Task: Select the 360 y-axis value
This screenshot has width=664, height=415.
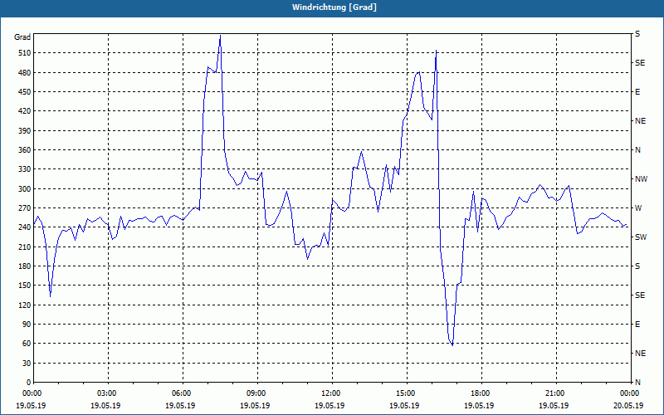Action: pos(25,150)
